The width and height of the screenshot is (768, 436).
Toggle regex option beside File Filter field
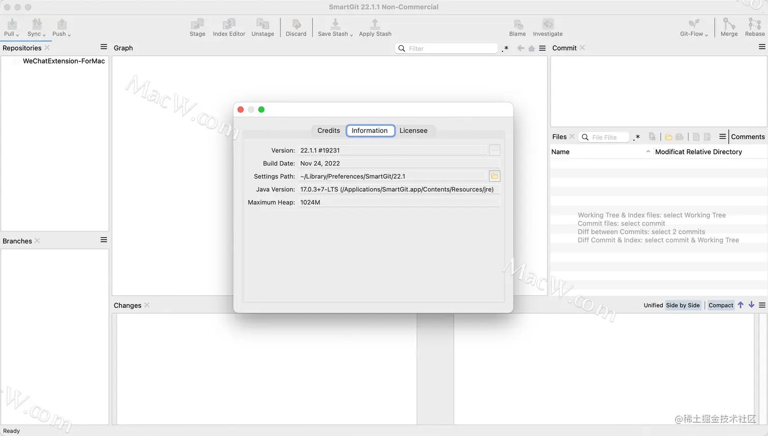pos(636,137)
